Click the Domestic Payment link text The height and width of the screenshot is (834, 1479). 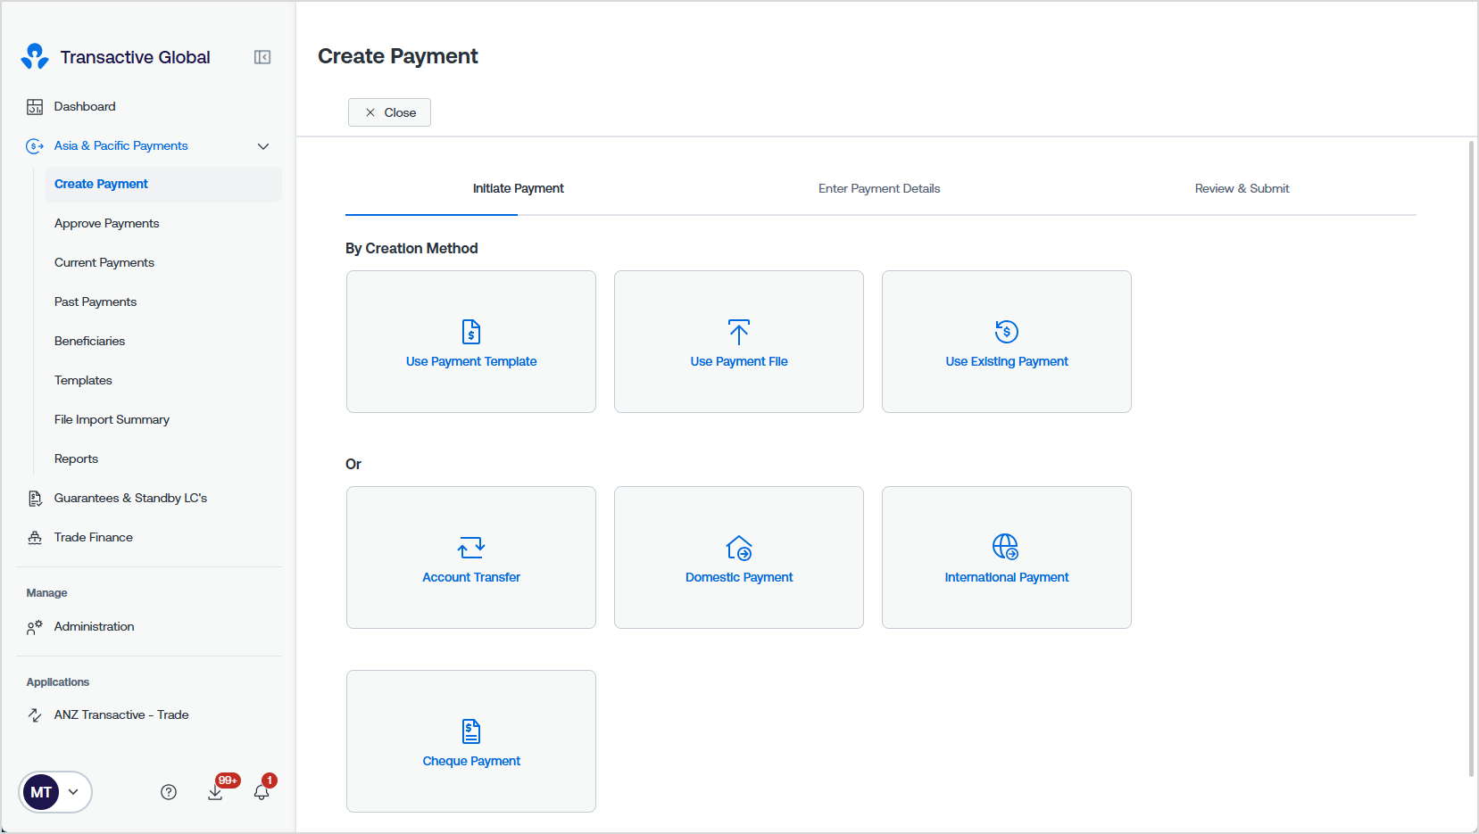tap(739, 577)
